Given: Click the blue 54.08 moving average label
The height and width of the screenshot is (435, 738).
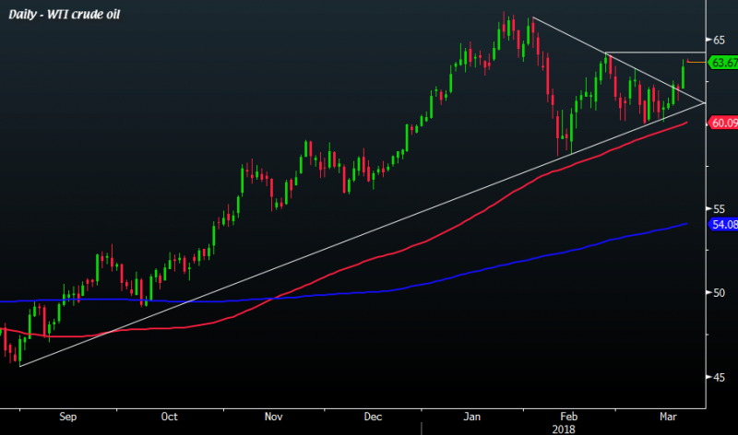Looking at the screenshot, I should click(722, 224).
